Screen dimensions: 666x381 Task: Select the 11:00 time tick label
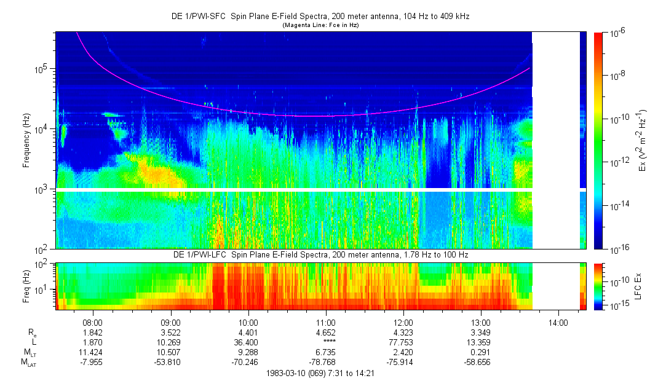(325, 322)
